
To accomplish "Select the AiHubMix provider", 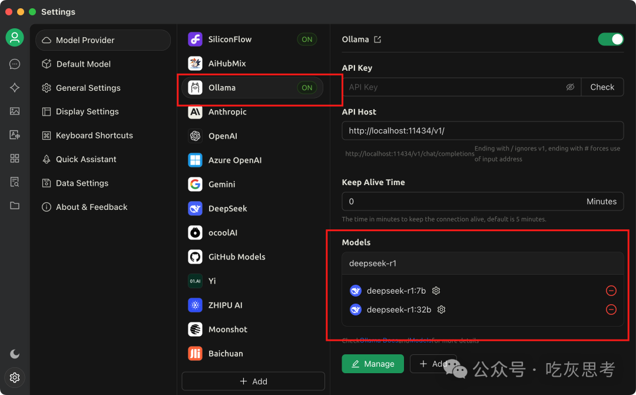I will [x=252, y=63].
